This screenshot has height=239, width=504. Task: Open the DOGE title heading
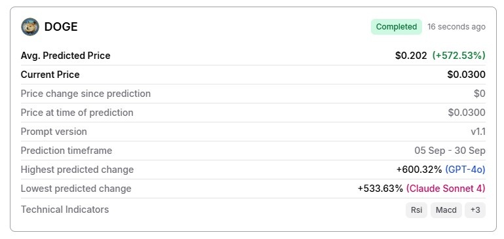point(61,27)
